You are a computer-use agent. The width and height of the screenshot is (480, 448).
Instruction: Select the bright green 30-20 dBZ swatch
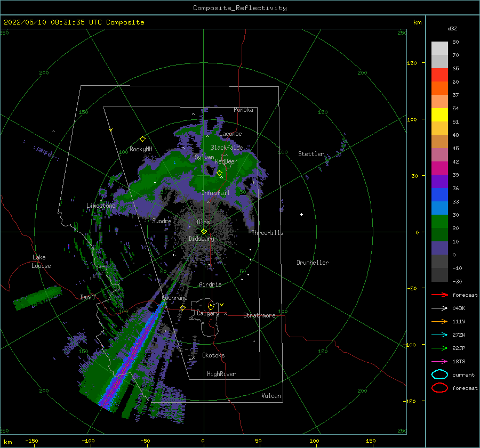tap(439, 222)
